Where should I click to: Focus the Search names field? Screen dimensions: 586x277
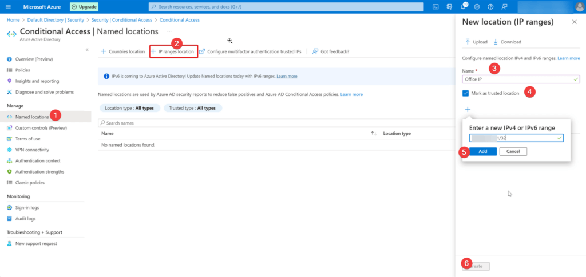click(x=276, y=123)
